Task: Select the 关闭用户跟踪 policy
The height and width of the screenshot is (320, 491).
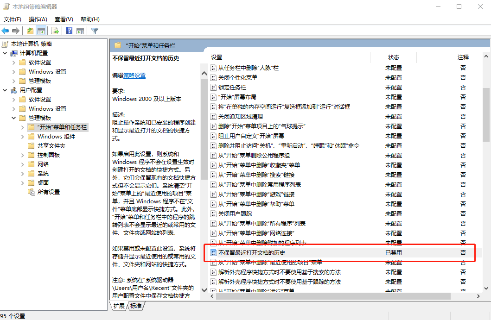Action: click(x=235, y=213)
